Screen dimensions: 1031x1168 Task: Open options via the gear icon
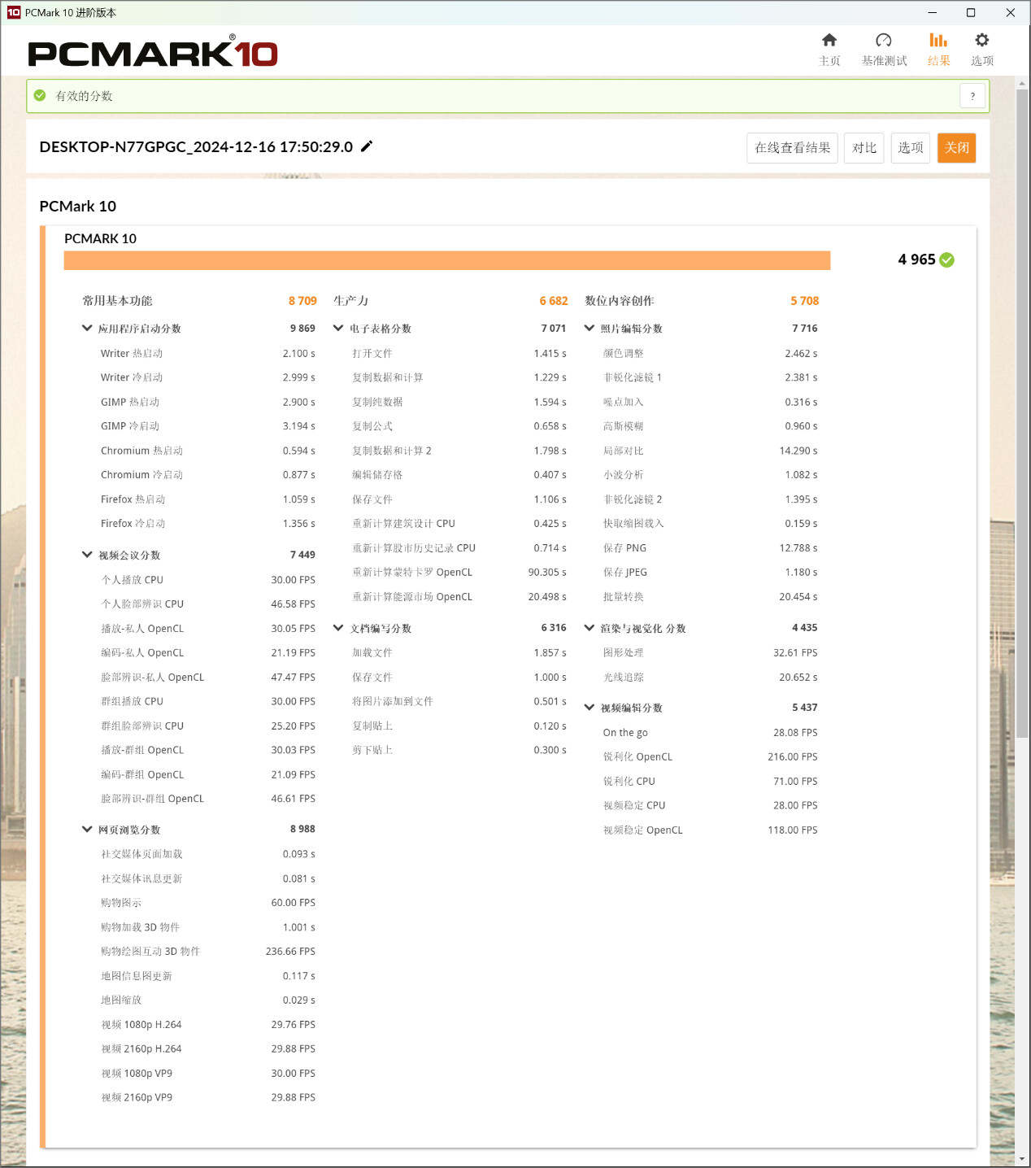pos(981,41)
